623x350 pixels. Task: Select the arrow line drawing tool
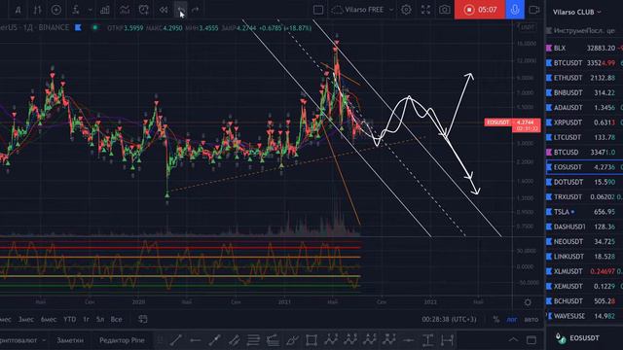tap(214, 340)
